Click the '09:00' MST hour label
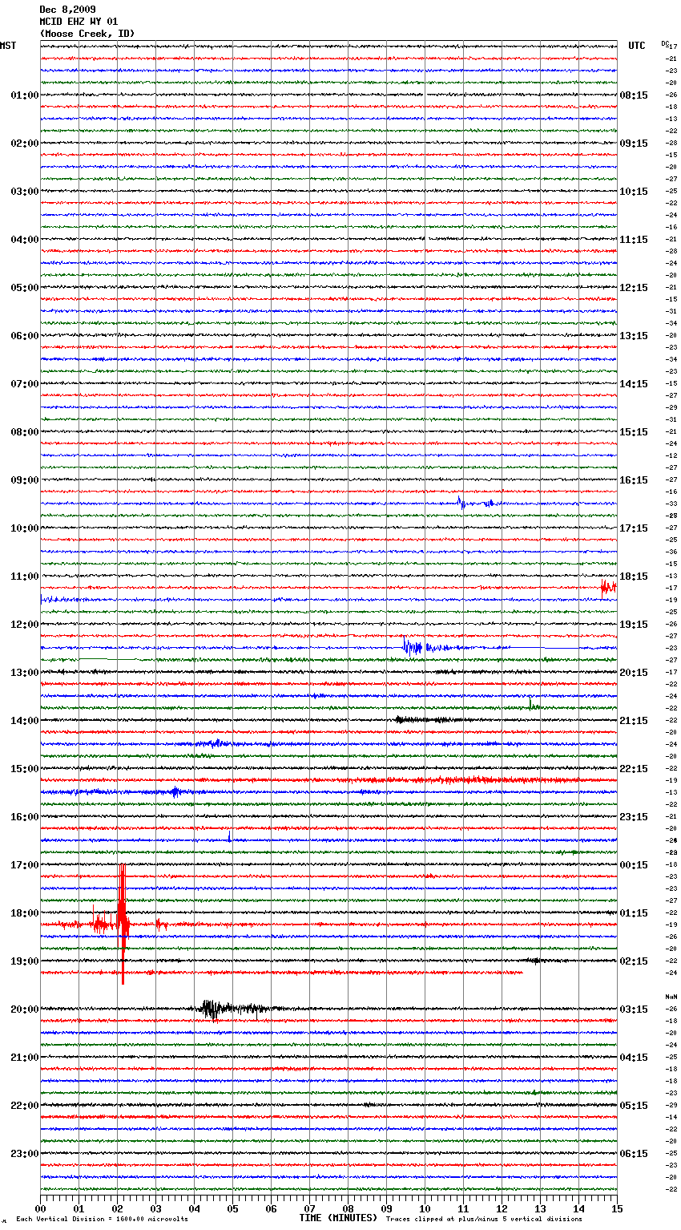This screenshot has width=681, height=1230. click(x=24, y=480)
